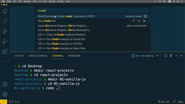The height and width of the screenshot is (104, 185).
Task: Switch to the PROBLEMS tab
Action: tap(74, 56)
